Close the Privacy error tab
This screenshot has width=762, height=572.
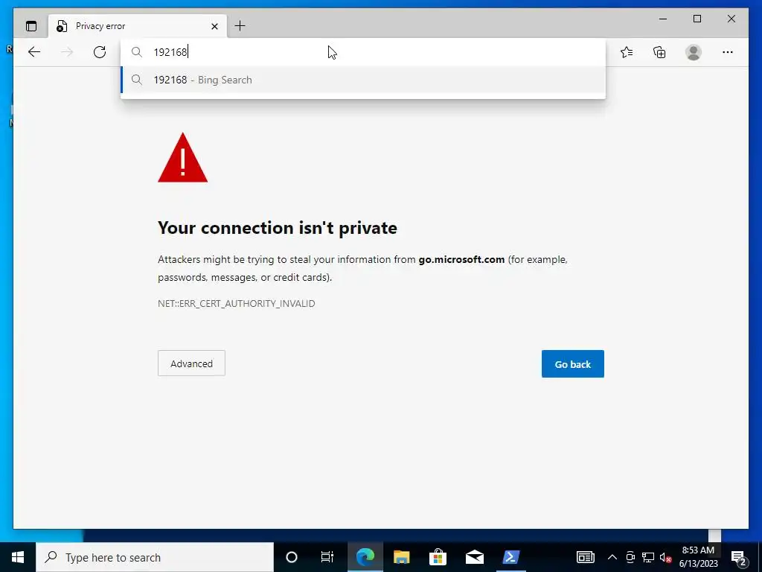[214, 26]
